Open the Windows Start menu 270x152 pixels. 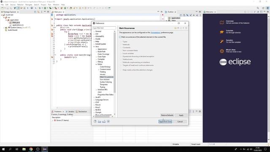point(3,149)
